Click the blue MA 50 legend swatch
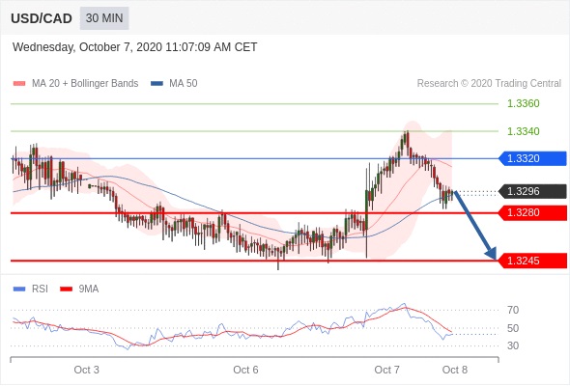This screenshot has width=570, height=386. pos(157,84)
